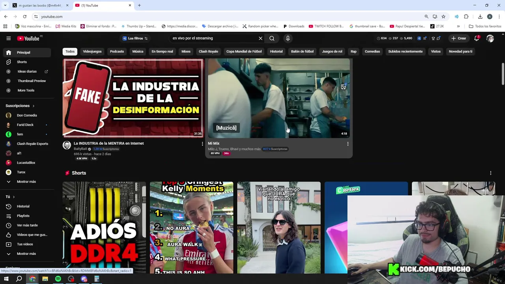Open Principal in the sidebar

[x=27, y=52]
